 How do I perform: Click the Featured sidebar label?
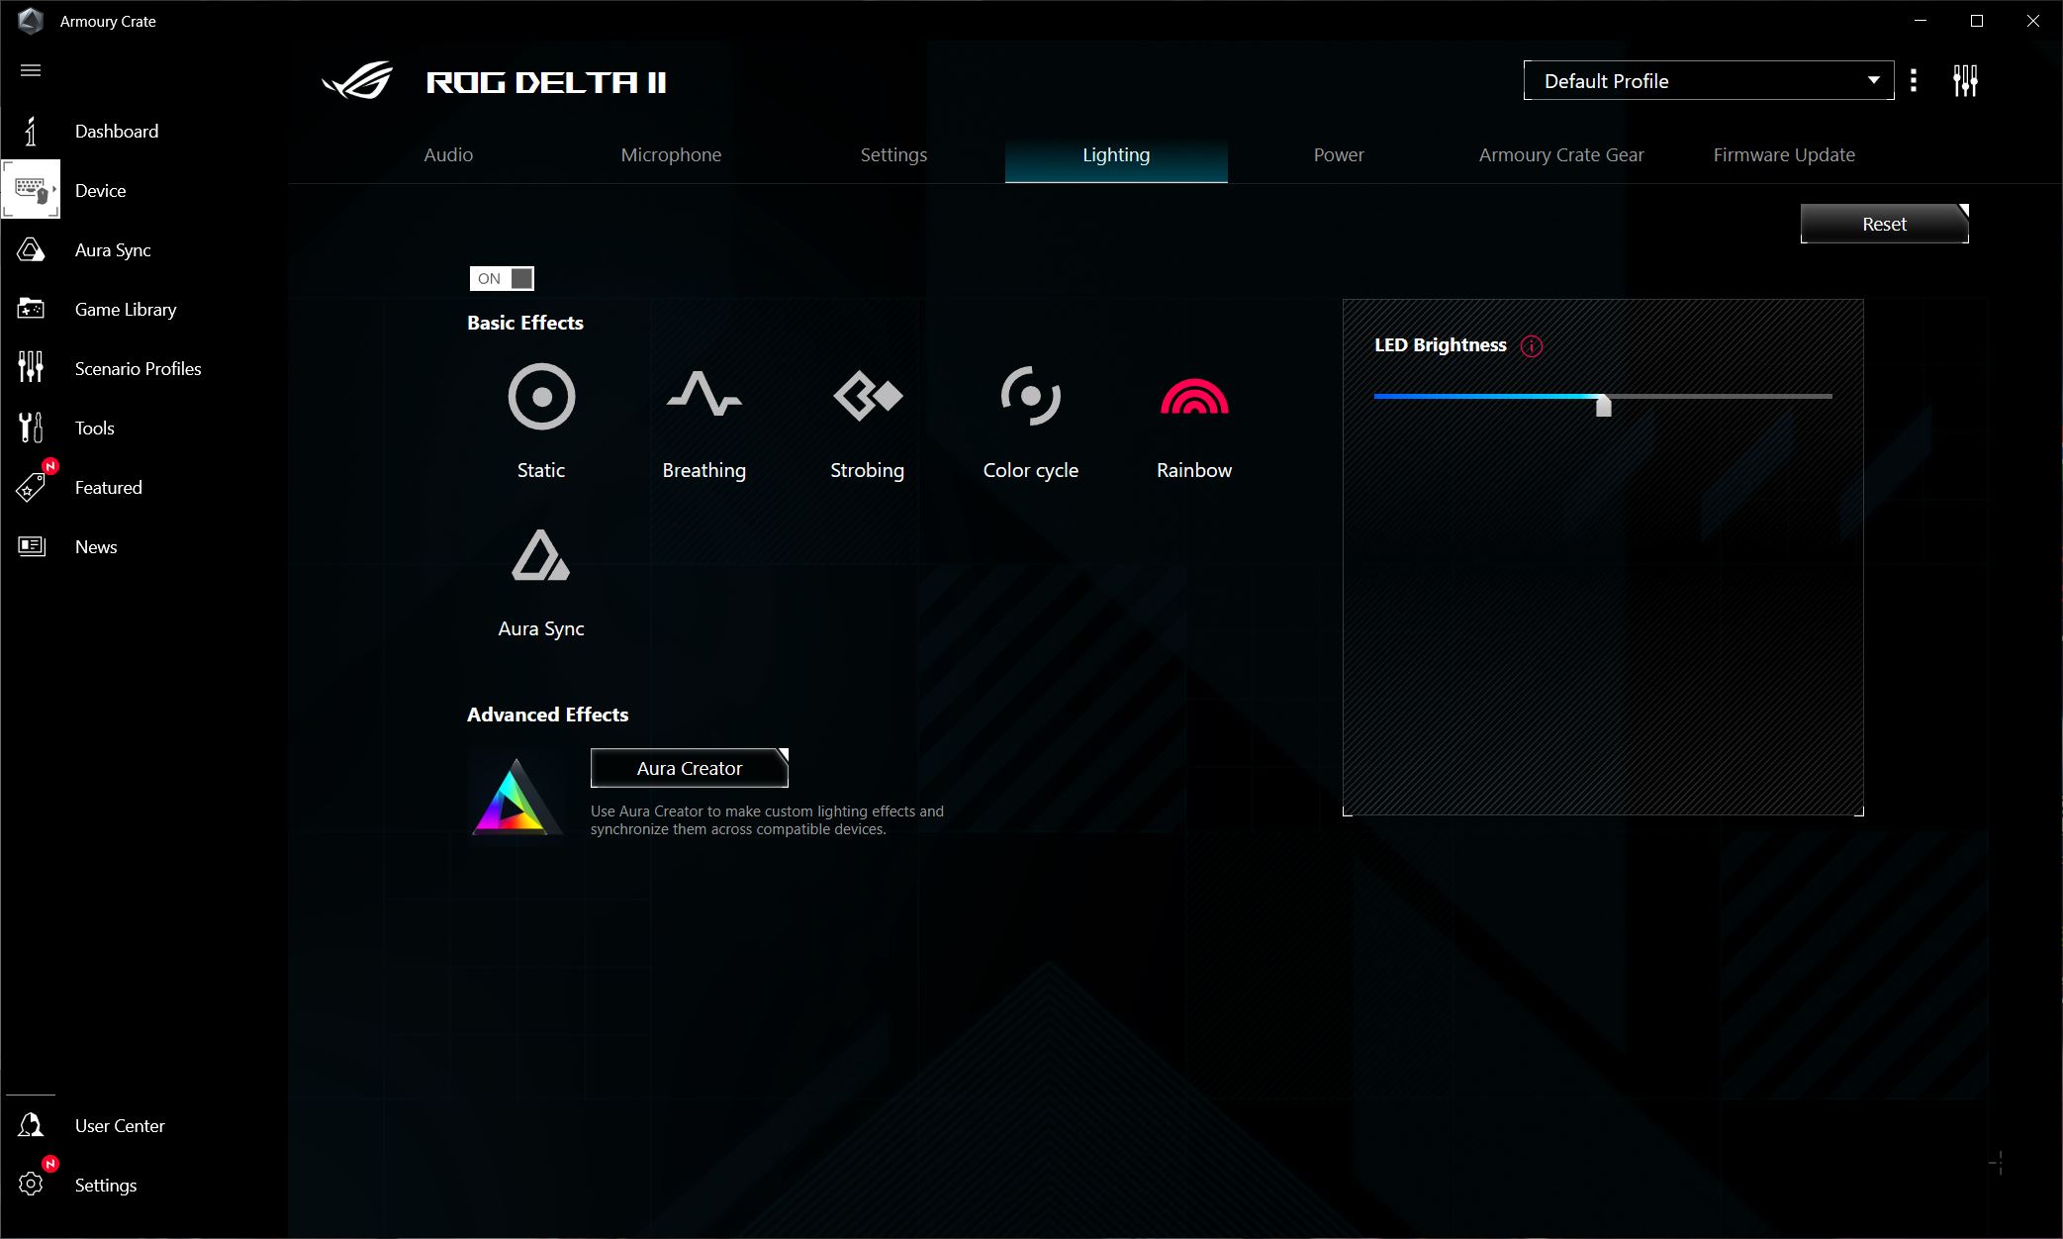point(109,488)
